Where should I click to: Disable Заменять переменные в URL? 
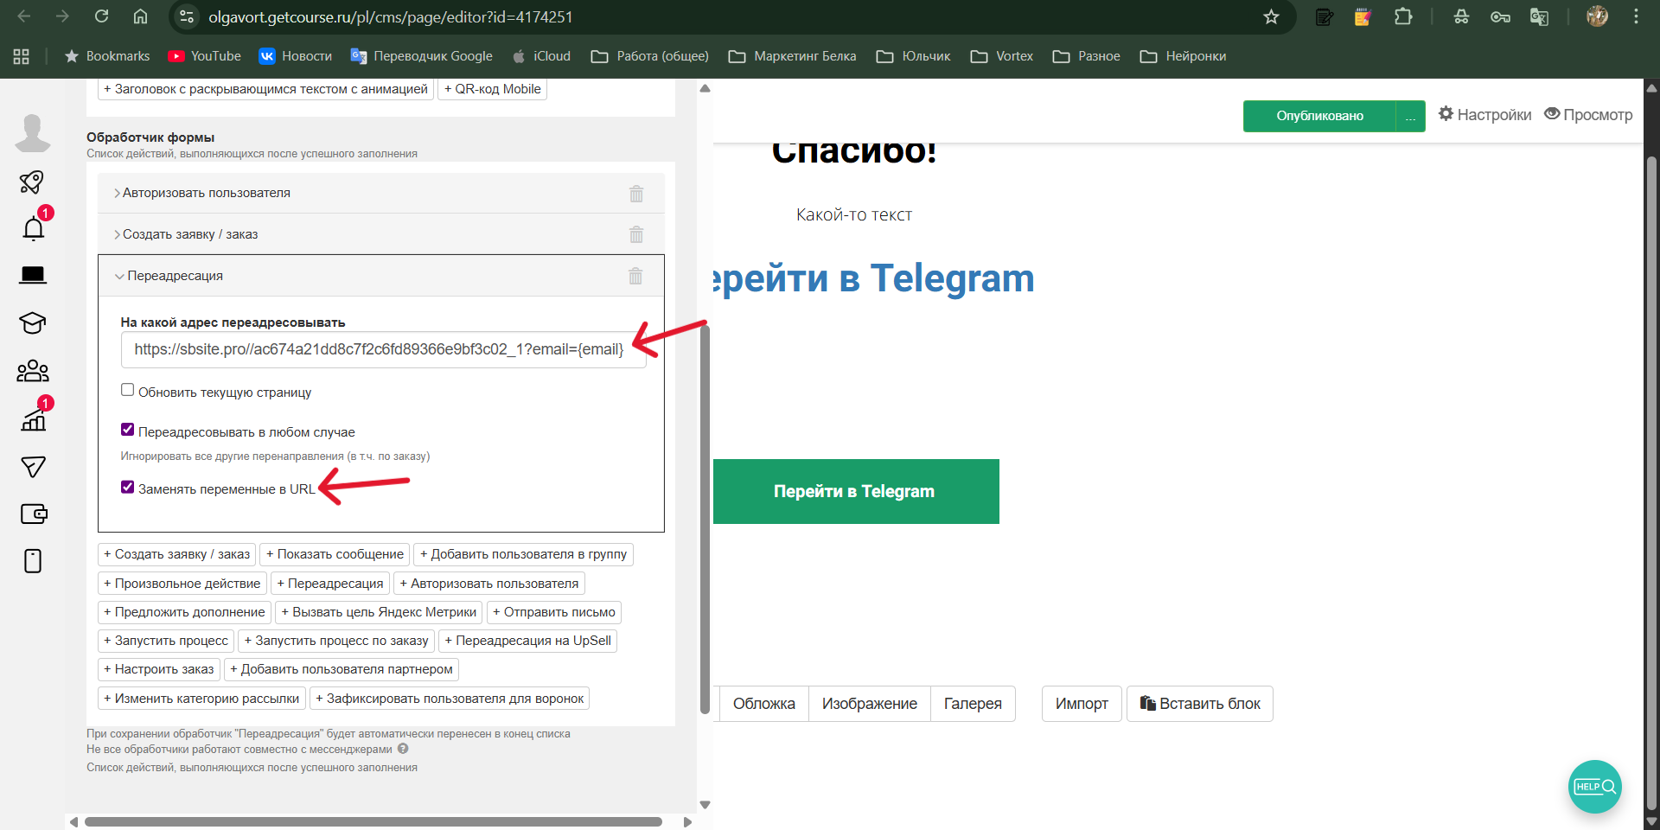click(x=127, y=487)
